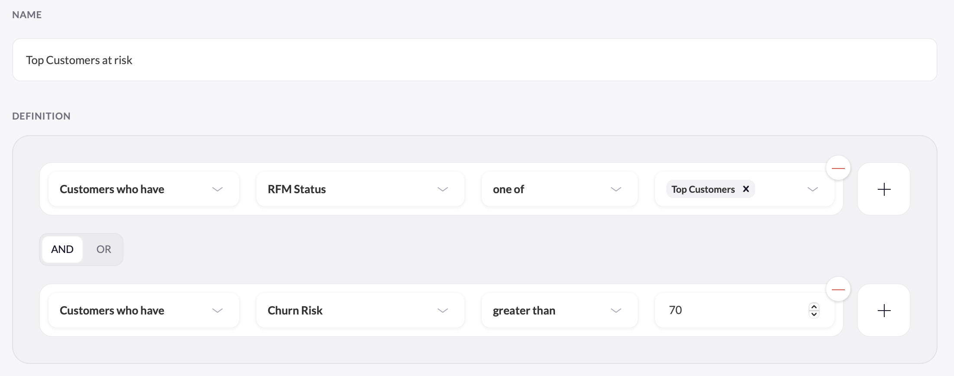Open the Churn Risk attribute dropdown
This screenshot has width=954, height=376.
pos(360,310)
